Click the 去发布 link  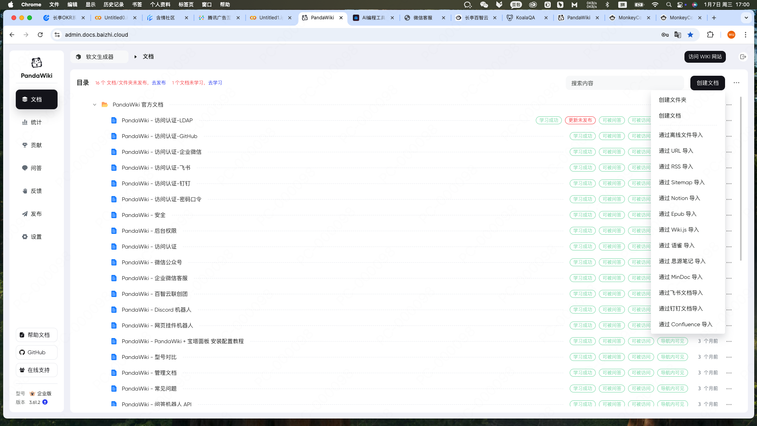158,83
